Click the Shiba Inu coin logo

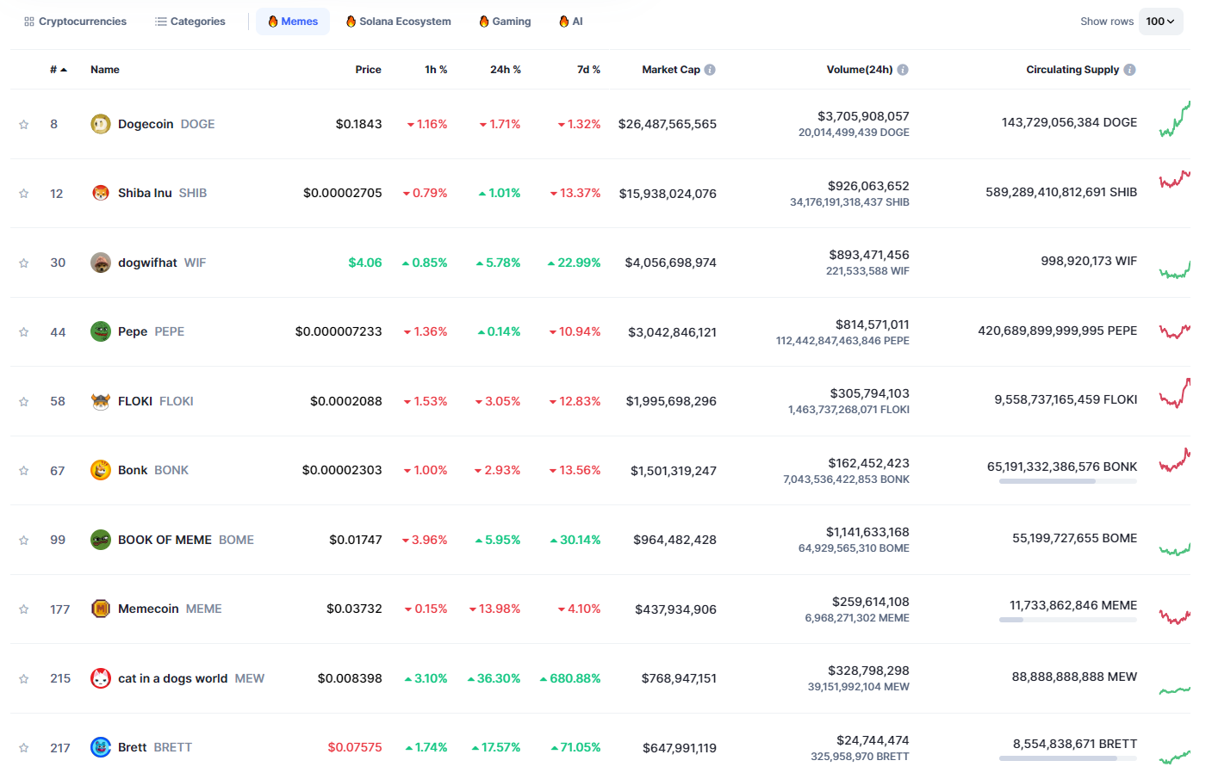[x=101, y=193]
